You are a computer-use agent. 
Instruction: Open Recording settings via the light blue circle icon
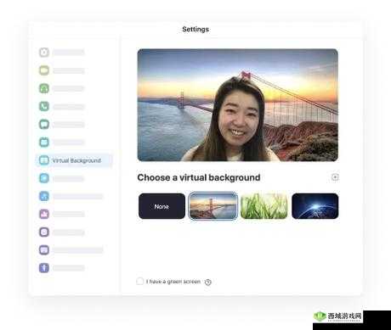(x=44, y=178)
